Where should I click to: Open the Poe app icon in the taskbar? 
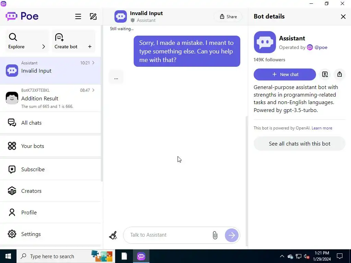pyautogui.click(x=141, y=256)
